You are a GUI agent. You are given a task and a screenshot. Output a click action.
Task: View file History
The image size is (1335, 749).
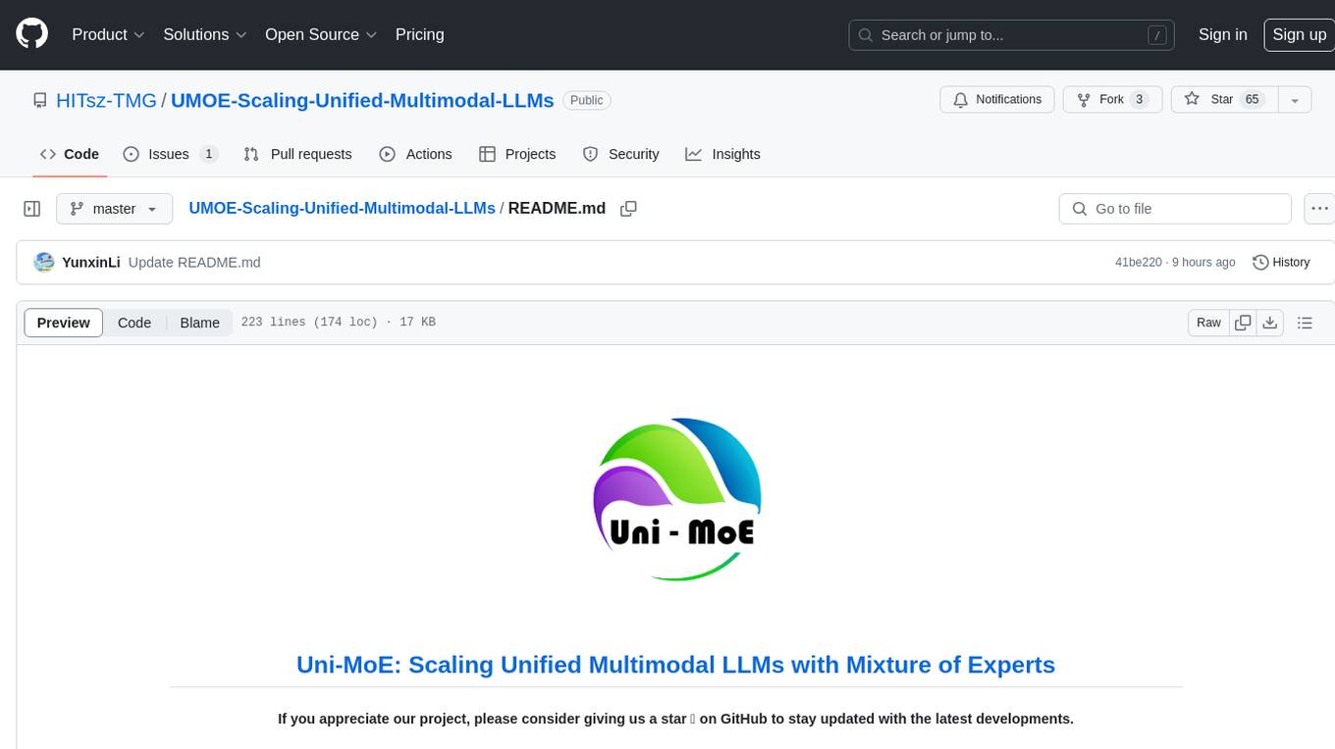pos(1281,262)
